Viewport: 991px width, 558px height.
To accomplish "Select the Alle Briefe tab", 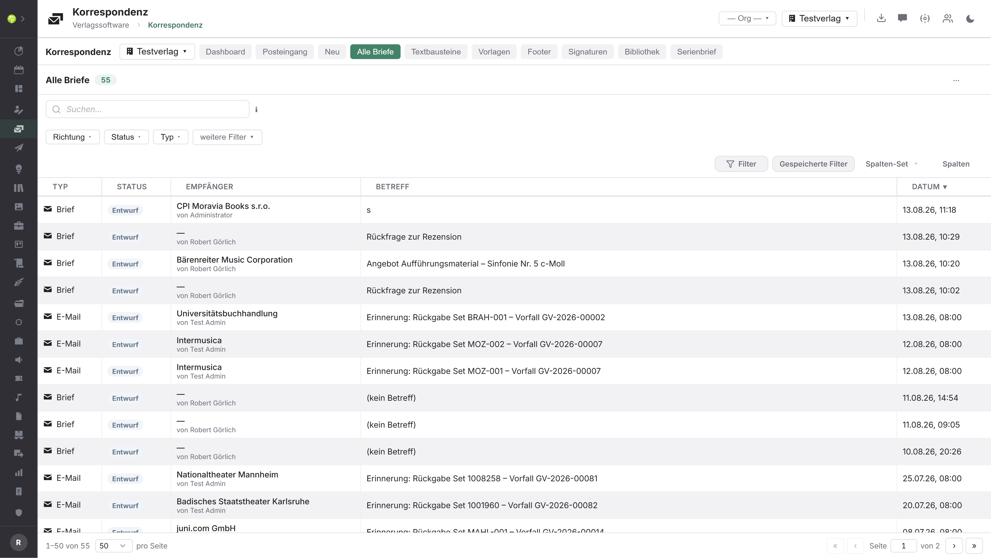I will tap(375, 52).
